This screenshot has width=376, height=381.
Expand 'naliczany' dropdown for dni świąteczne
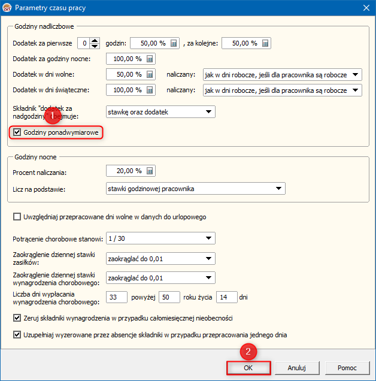pos(283,90)
